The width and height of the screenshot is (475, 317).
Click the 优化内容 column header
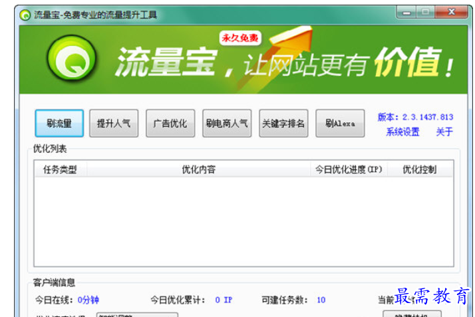point(198,169)
